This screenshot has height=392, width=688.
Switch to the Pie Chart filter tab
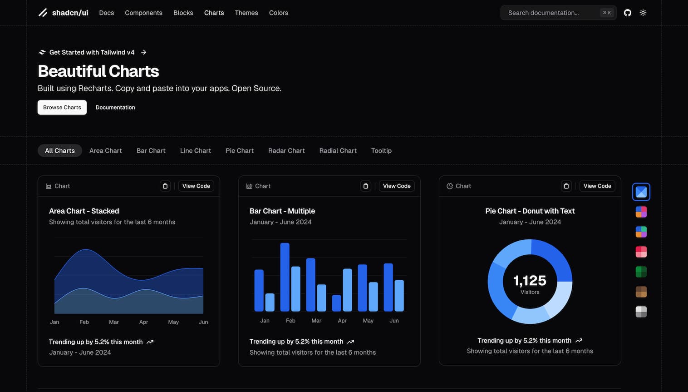pyautogui.click(x=239, y=150)
